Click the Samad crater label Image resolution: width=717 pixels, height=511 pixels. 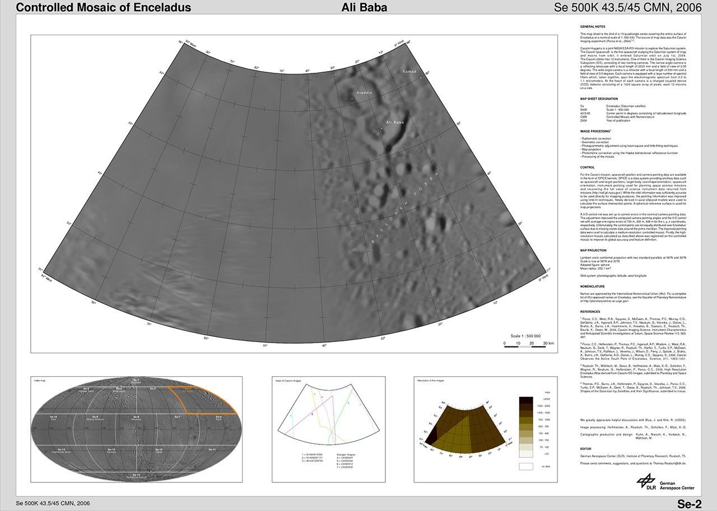(410, 72)
